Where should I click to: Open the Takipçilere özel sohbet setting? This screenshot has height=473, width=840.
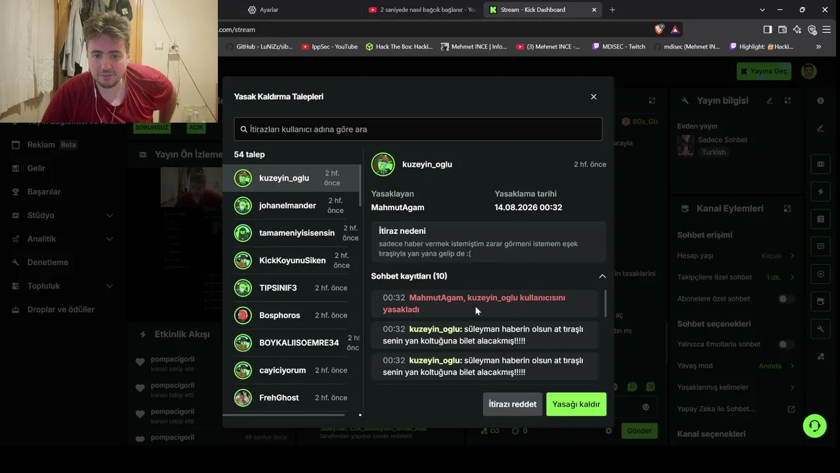[736, 277]
